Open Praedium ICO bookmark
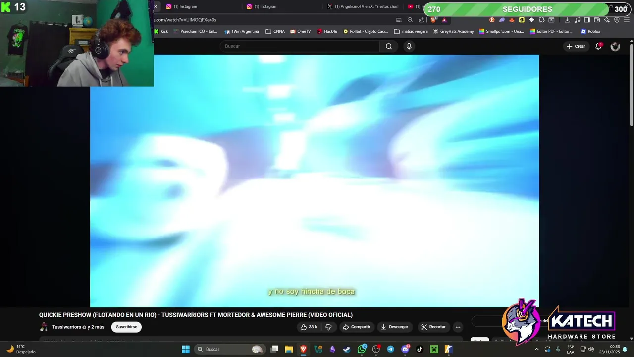 (x=195, y=31)
